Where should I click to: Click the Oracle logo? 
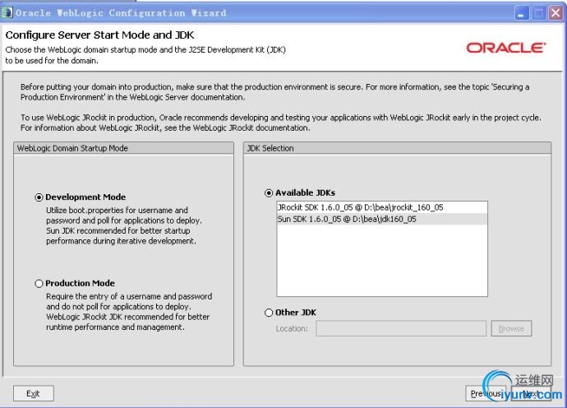coord(505,48)
